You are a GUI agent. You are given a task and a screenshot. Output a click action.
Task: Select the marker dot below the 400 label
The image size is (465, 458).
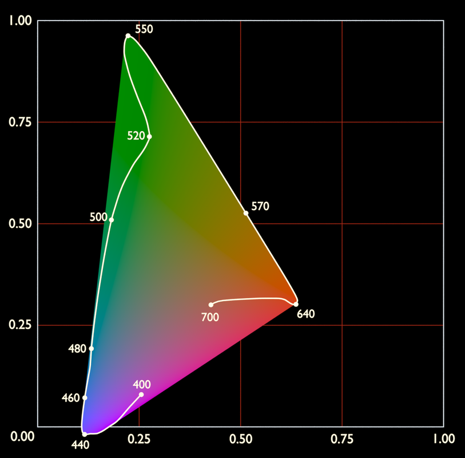coord(141,394)
